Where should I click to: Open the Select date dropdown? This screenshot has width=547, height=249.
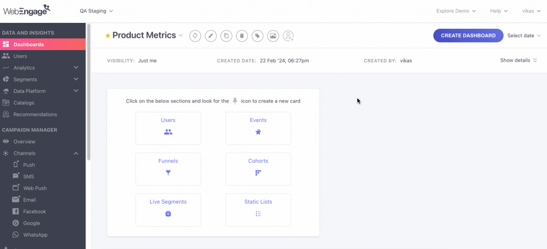pyautogui.click(x=523, y=36)
